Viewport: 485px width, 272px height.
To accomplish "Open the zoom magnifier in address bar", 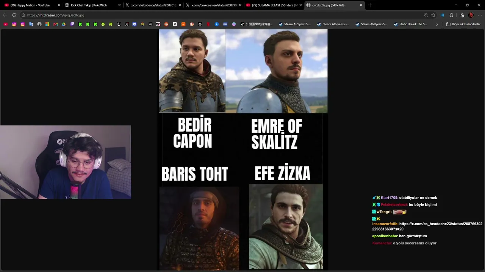I will pos(426,15).
